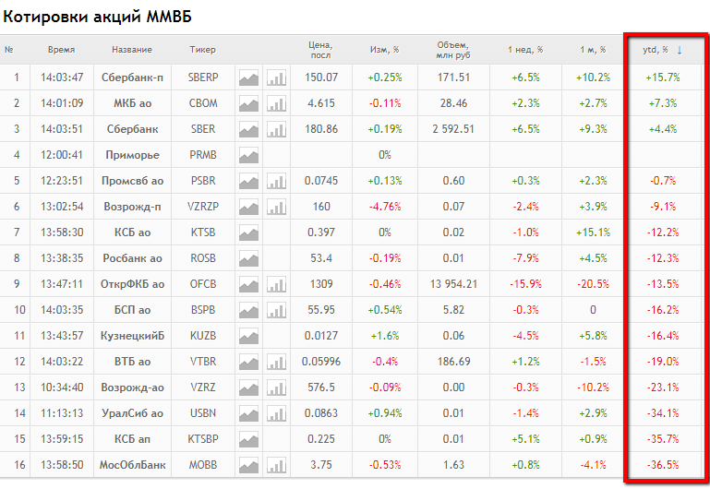This screenshot has width=710, height=489.
Task: Open the Росбанк ао stock link
Action: click(x=132, y=258)
